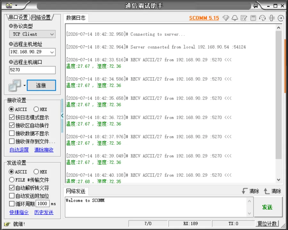
Task: Click the 复位计数 reset counter button
Action: 267,224
